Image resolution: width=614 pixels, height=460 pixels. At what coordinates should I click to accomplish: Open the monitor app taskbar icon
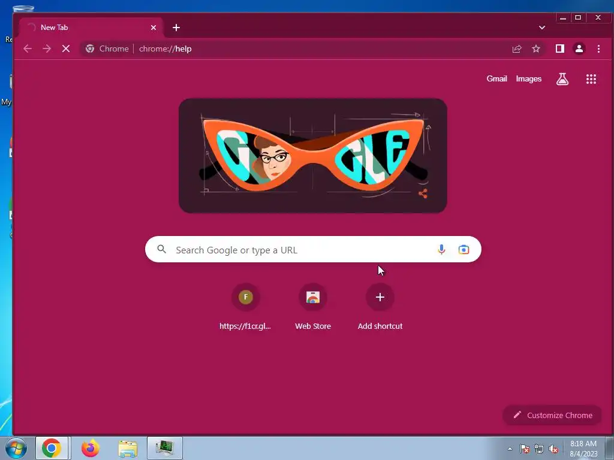[165, 448]
